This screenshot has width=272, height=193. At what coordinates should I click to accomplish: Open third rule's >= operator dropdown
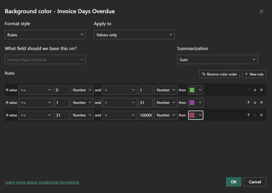click(x=36, y=115)
